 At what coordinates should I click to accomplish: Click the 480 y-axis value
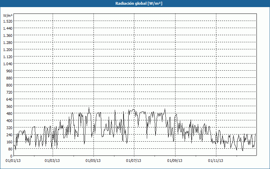click(x=9, y=114)
